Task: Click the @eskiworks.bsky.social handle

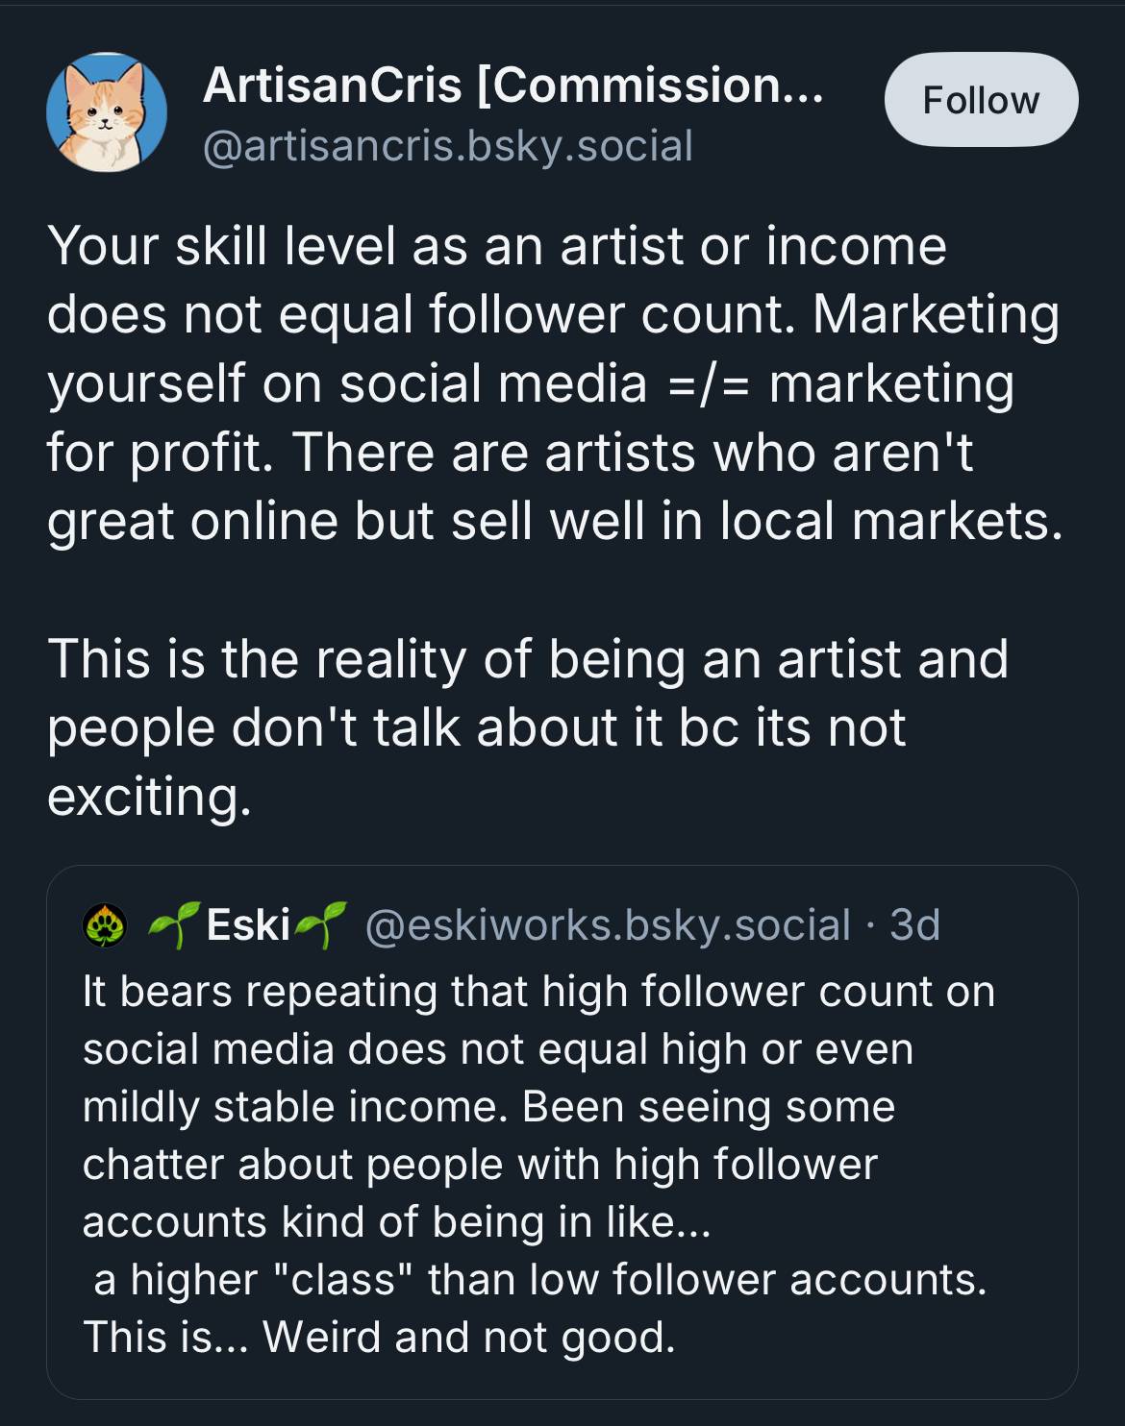Action: coord(608,925)
